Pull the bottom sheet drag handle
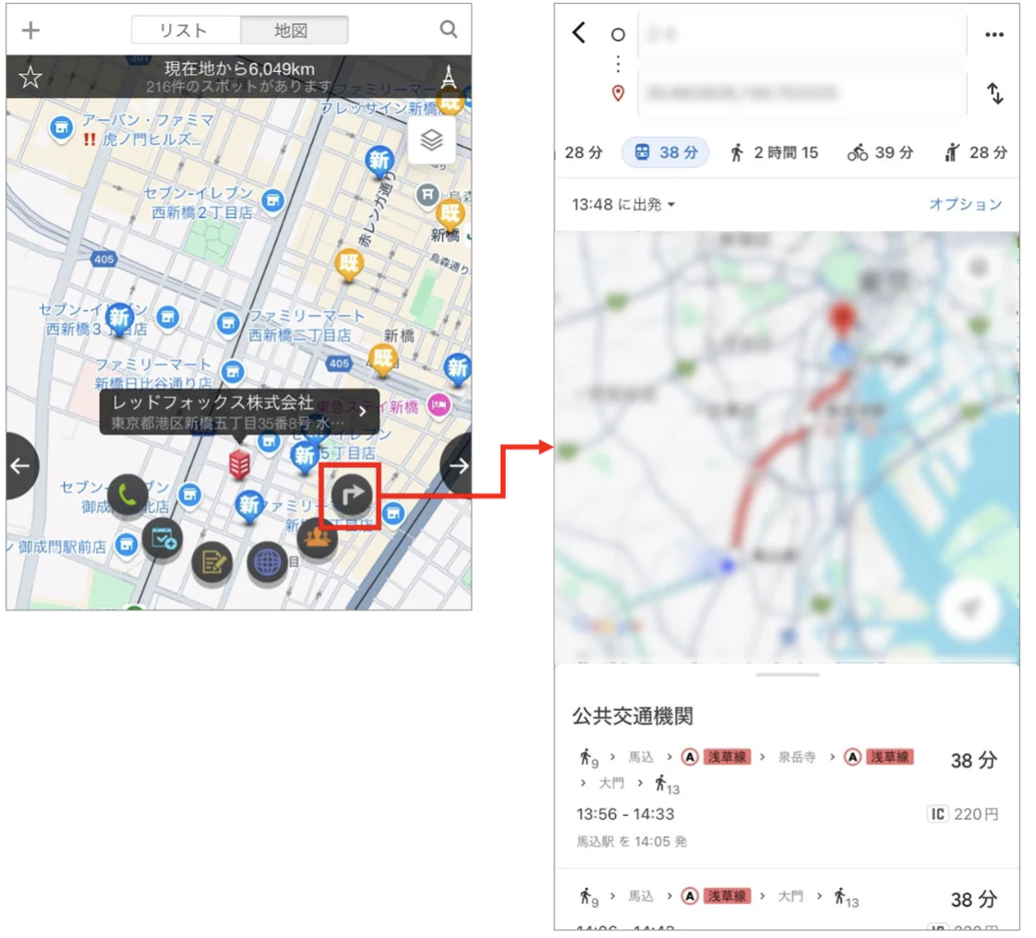1036x938 pixels. 788,675
